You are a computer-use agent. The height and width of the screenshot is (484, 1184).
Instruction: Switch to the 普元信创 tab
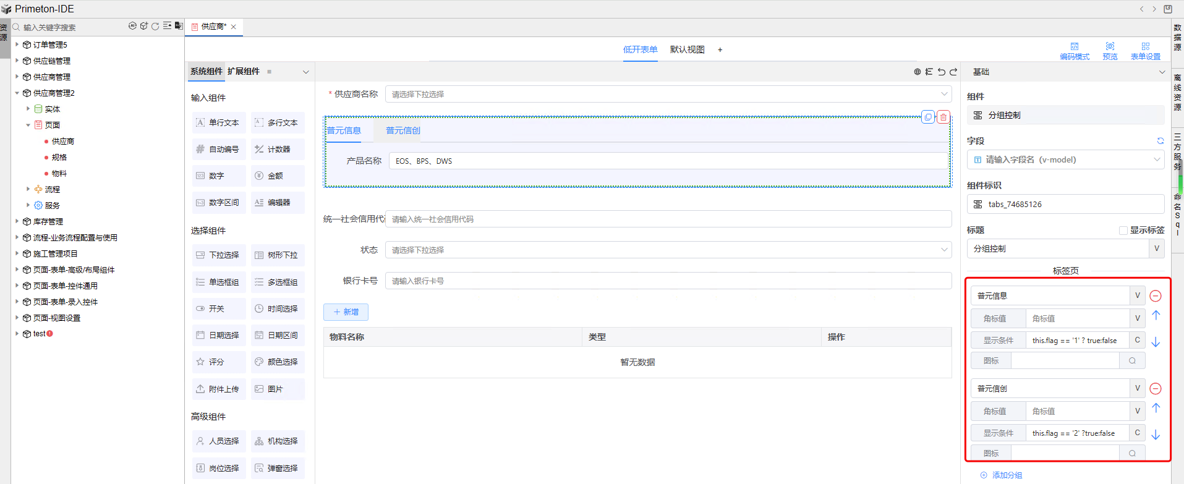coord(403,130)
